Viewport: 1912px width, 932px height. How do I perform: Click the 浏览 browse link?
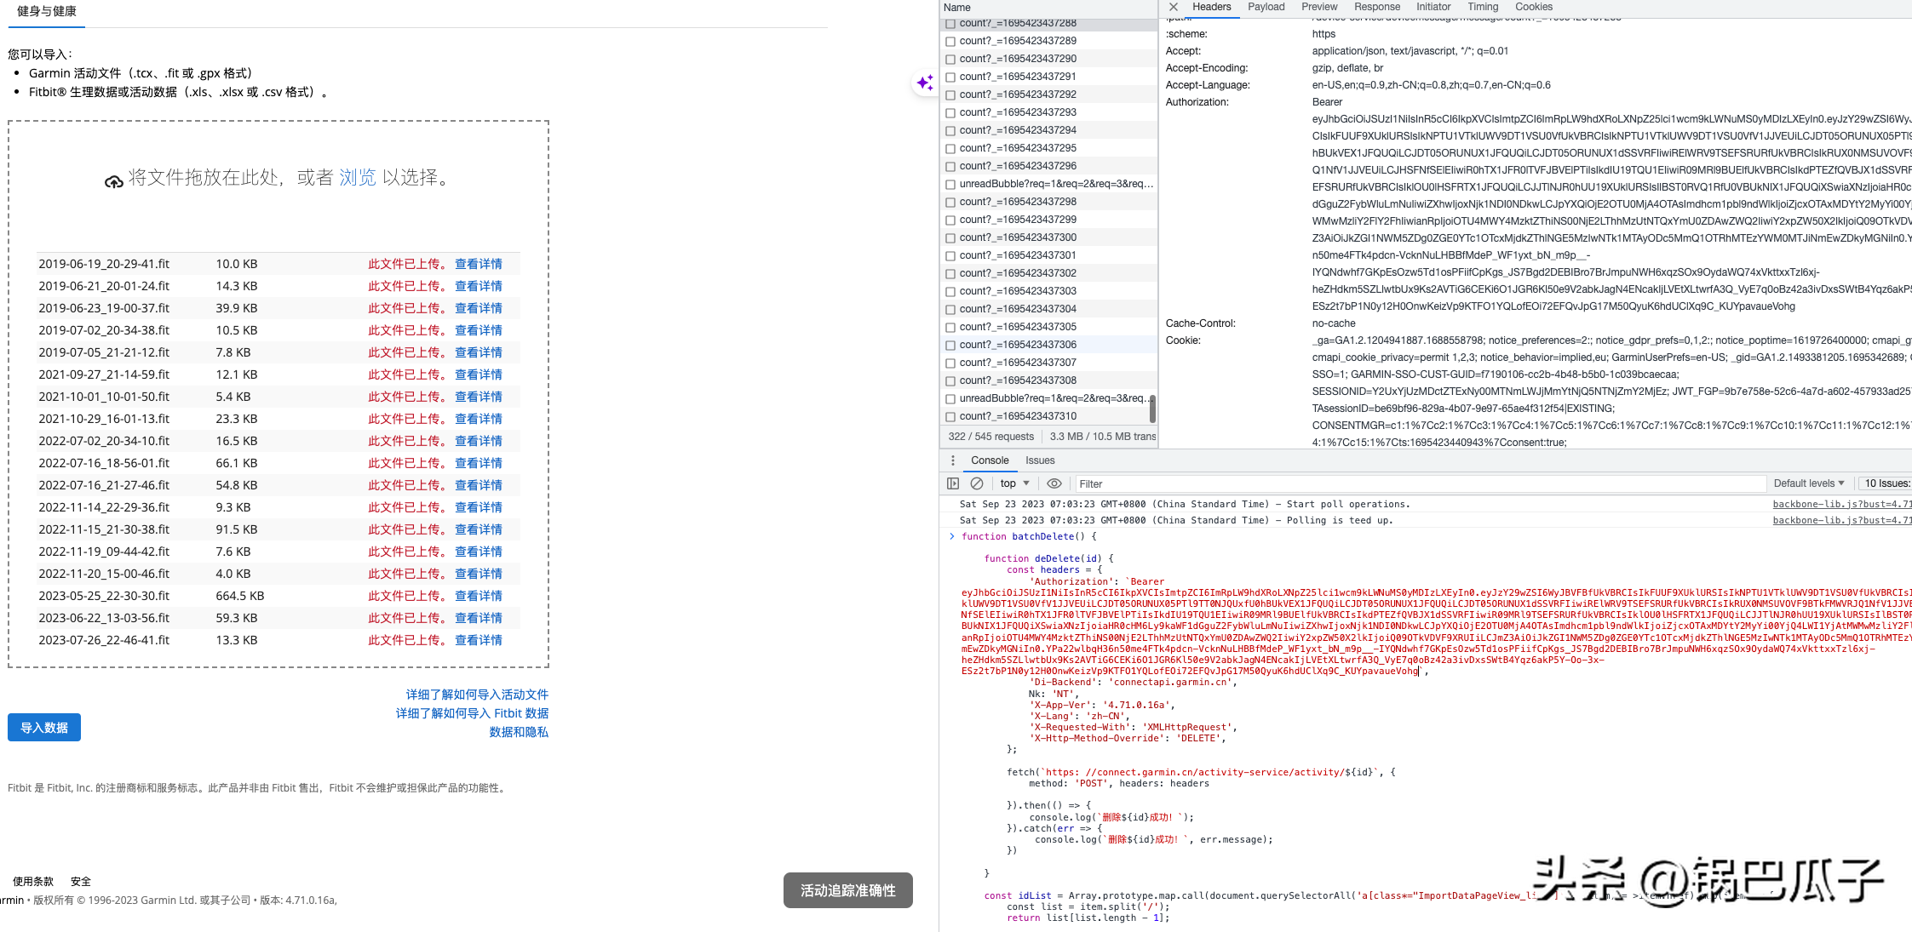click(358, 177)
